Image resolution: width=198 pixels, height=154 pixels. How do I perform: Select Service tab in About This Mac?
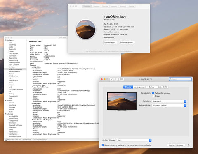[131, 6]
